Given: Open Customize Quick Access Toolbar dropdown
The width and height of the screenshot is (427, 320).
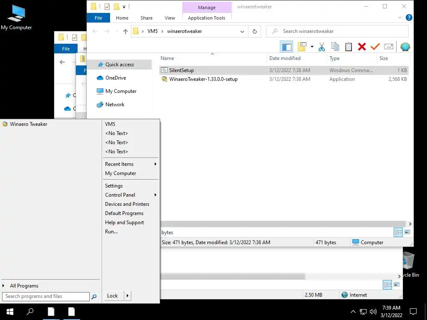Looking at the screenshot, I should (124, 7).
